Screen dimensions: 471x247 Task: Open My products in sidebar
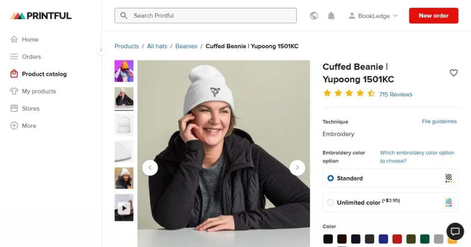pos(39,91)
